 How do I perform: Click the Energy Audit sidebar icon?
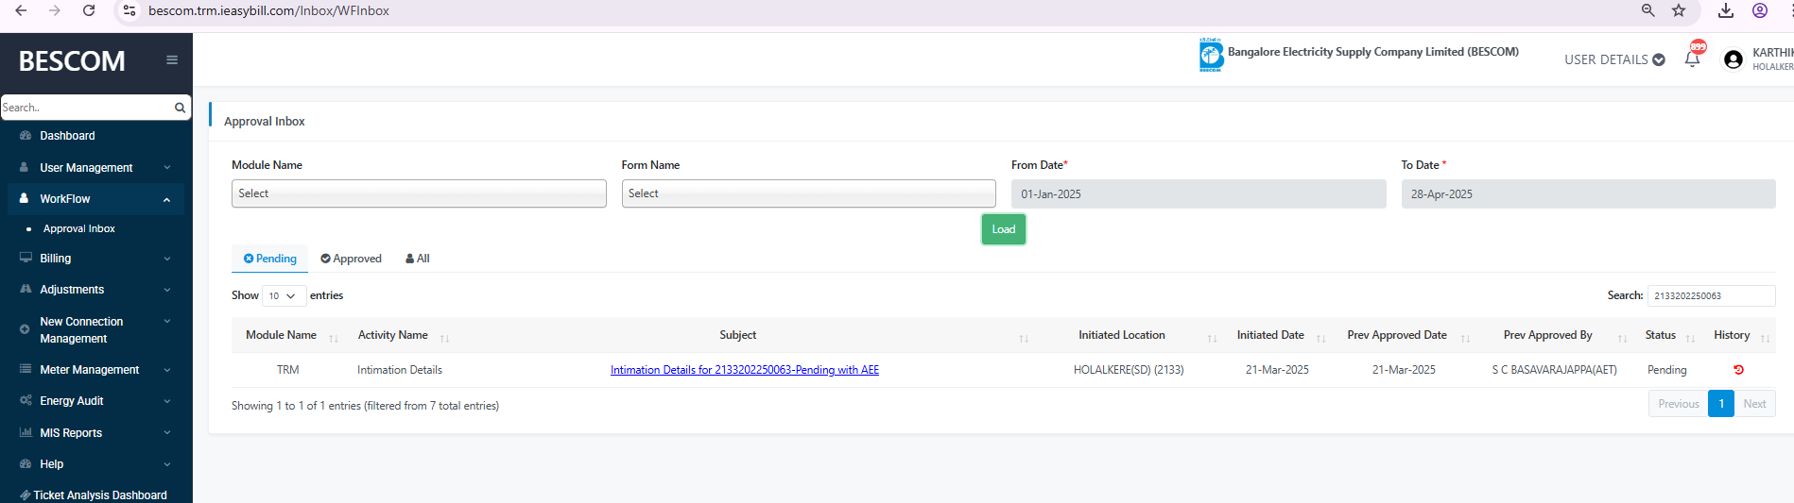(26, 400)
